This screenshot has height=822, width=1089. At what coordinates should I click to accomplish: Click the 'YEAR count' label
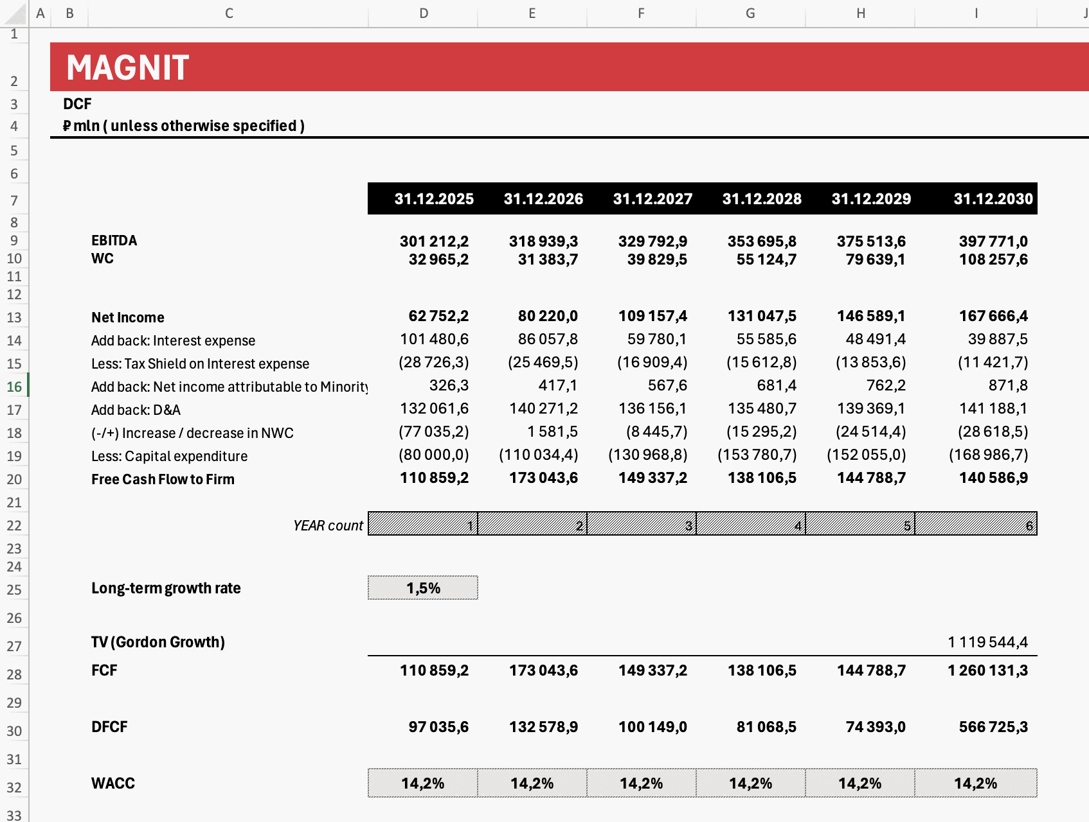(328, 525)
